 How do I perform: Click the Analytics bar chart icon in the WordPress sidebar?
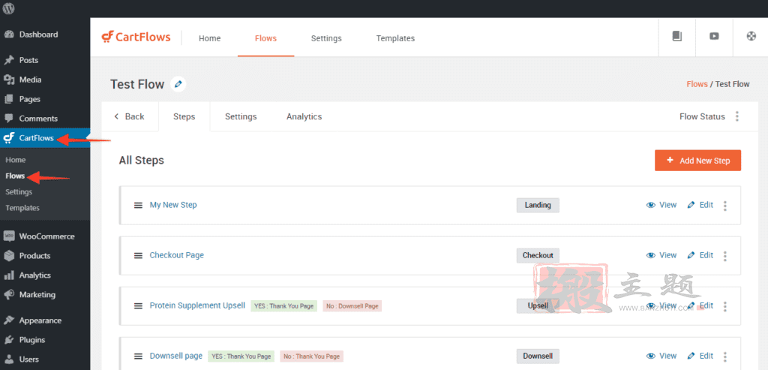[9, 275]
